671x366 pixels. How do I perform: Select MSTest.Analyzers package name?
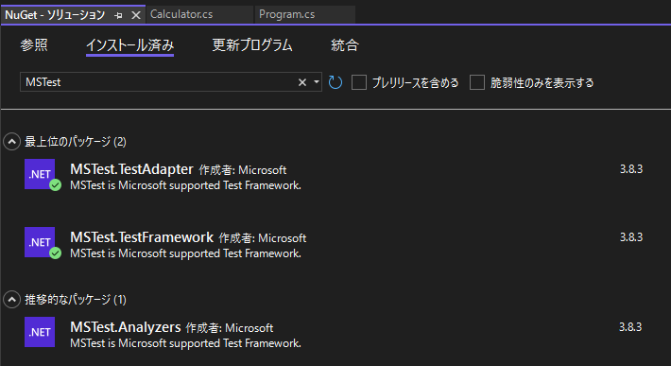[x=126, y=327]
